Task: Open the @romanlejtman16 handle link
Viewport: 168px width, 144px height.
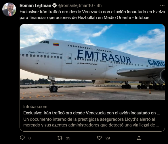Action: pos(75,5)
